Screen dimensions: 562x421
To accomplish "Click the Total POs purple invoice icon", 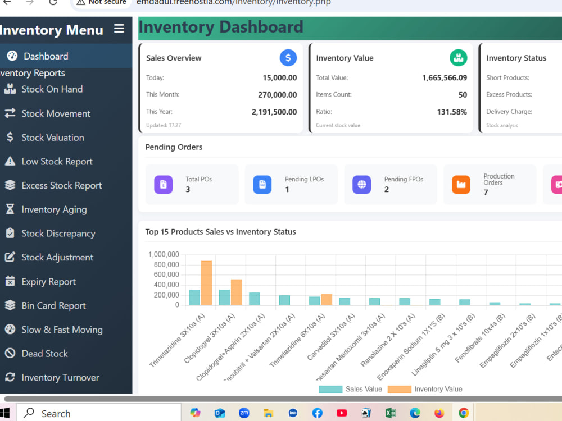I will [164, 185].
